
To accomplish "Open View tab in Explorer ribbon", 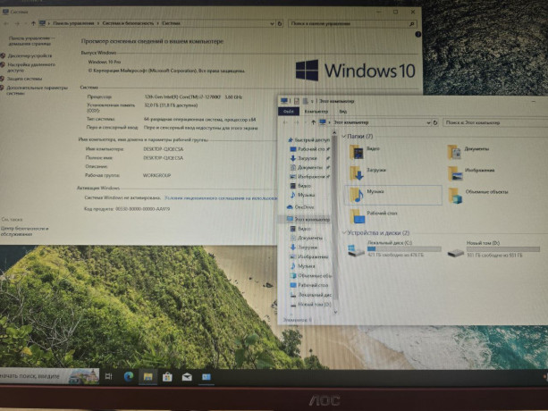I will (x=343, y=112).
